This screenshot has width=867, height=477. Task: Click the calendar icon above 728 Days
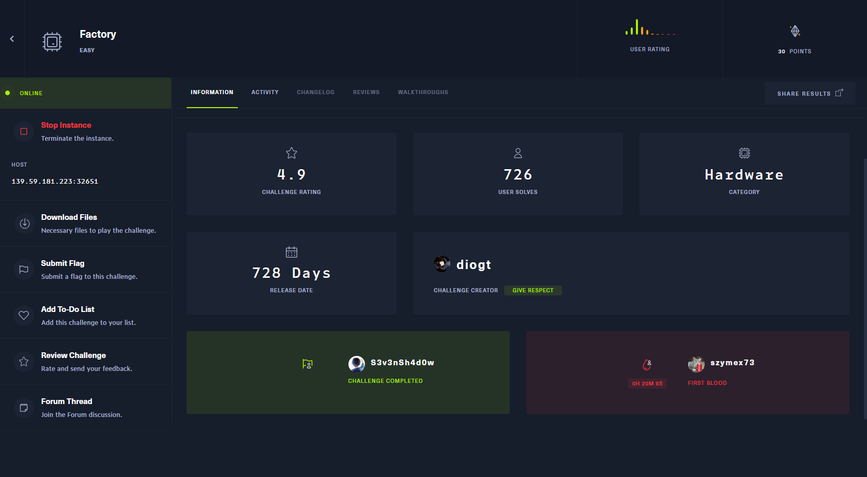click(x=292, y=252)
